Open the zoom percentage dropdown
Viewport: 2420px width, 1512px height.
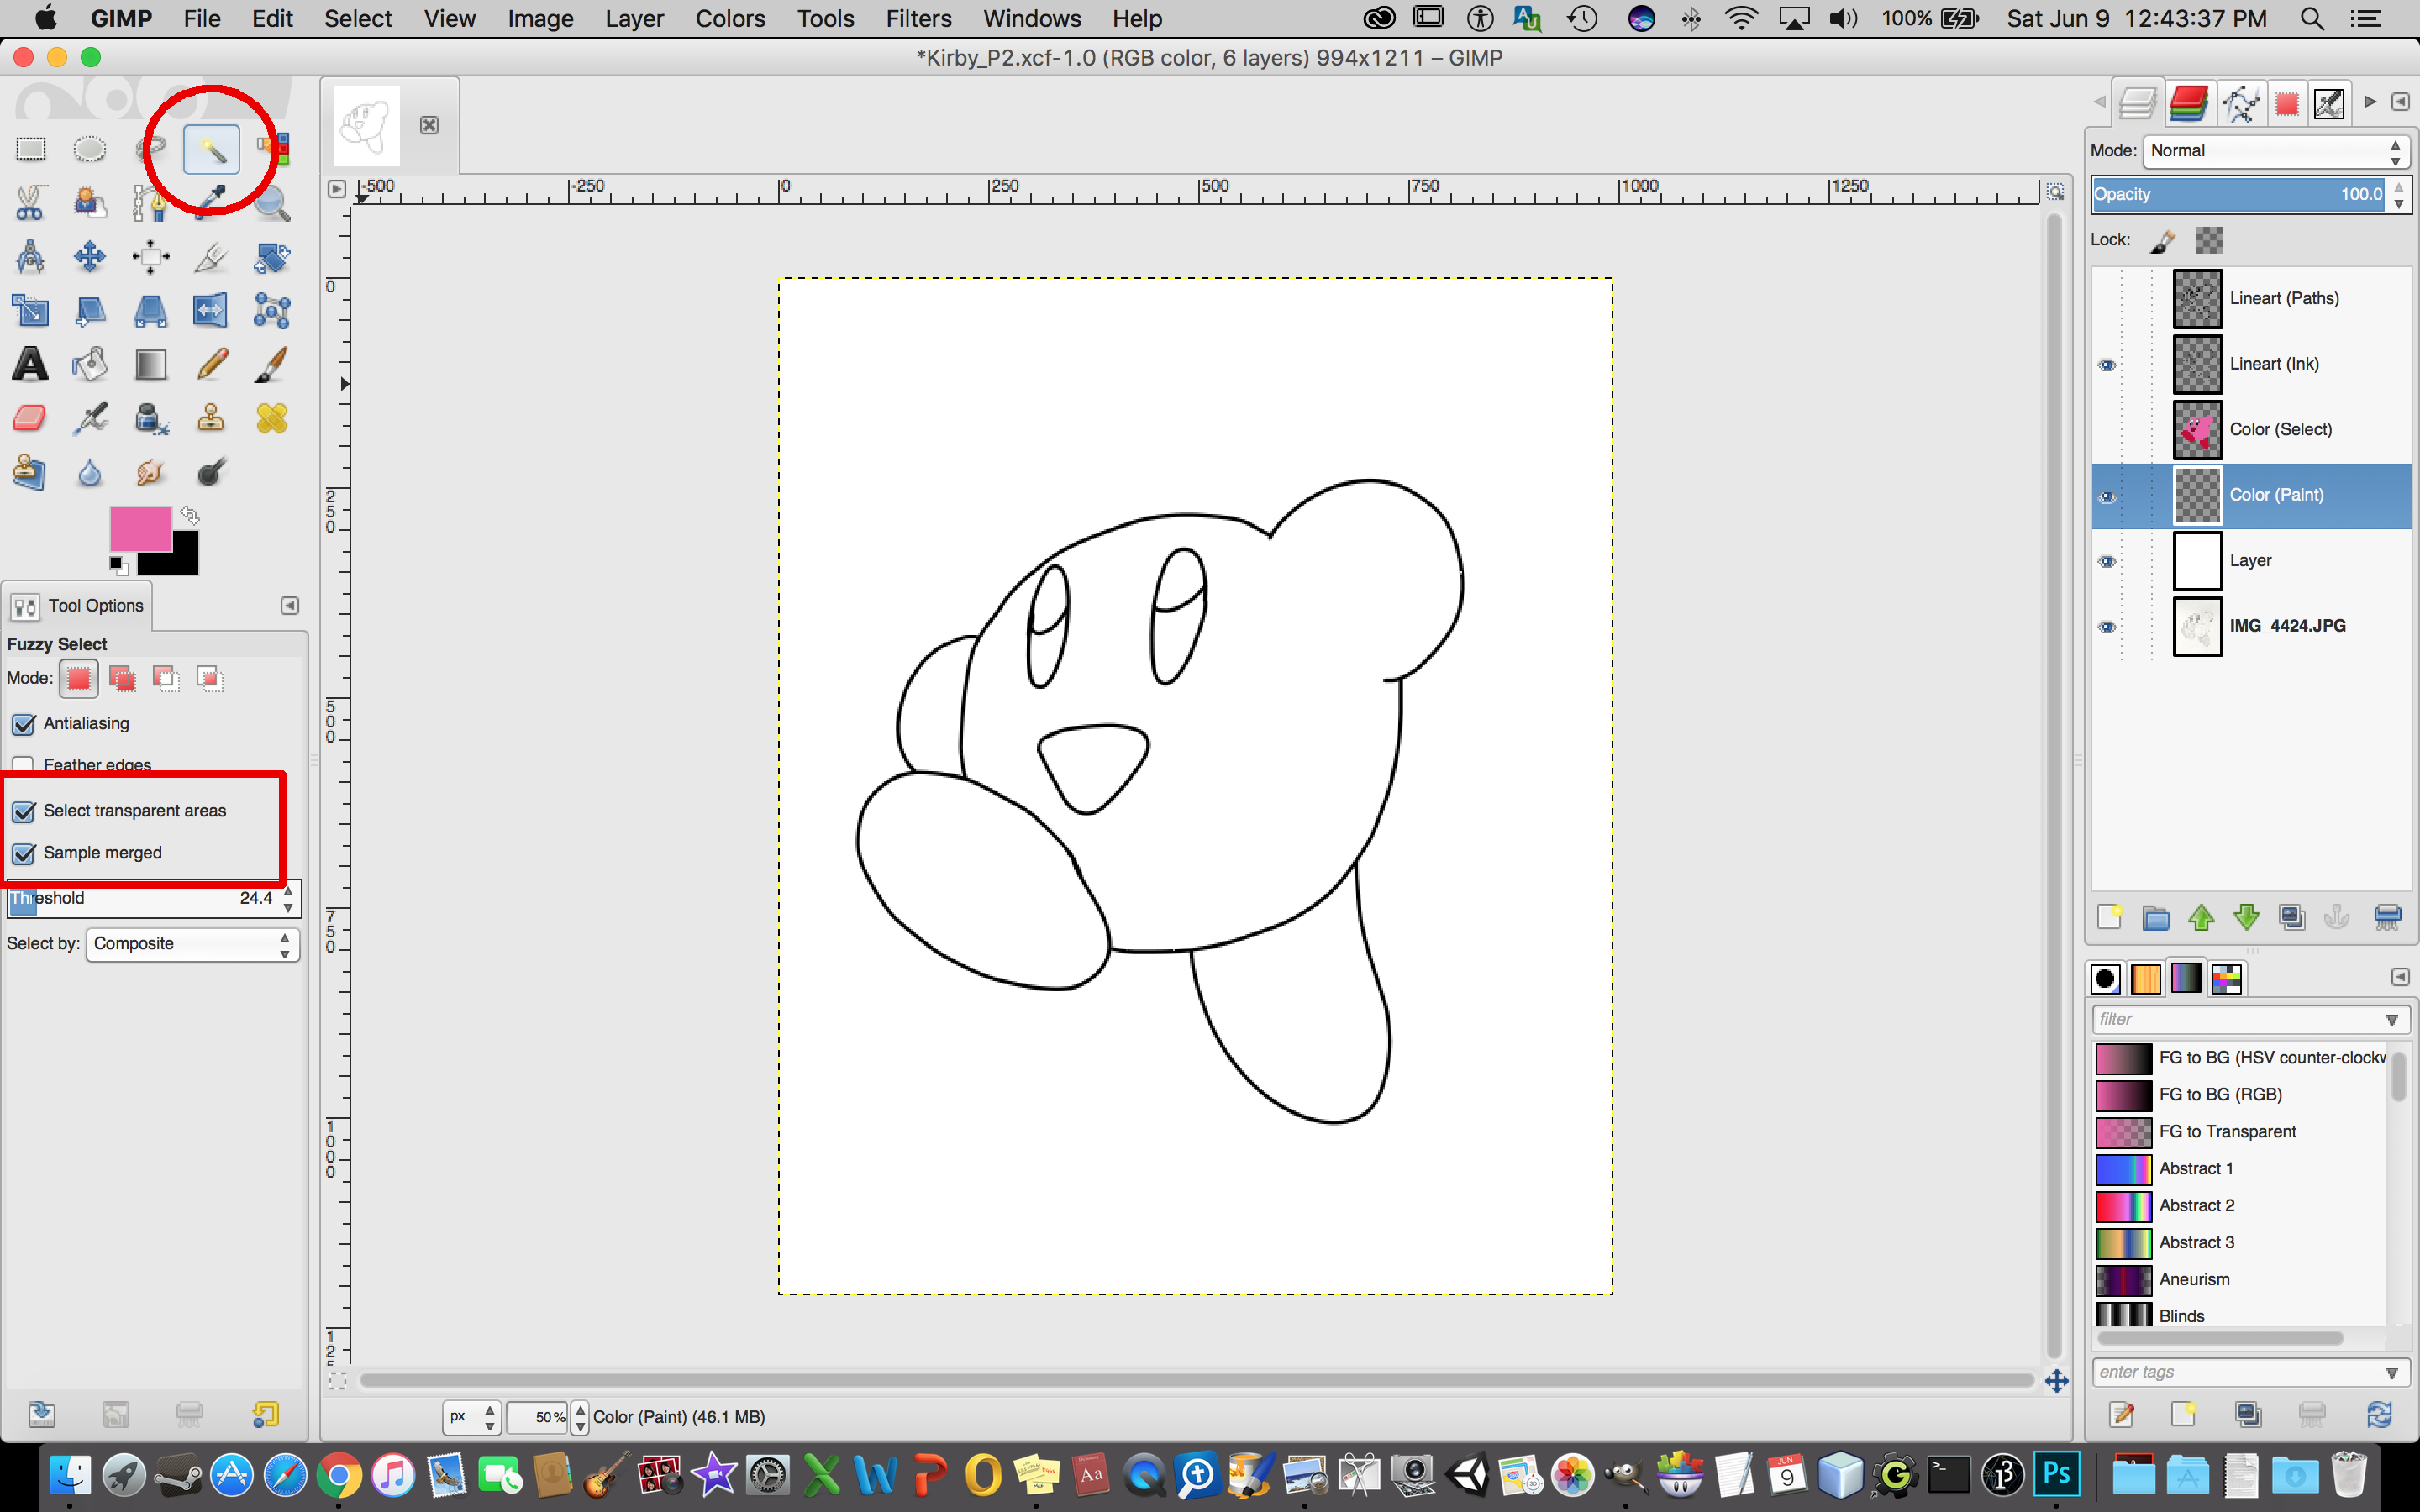click(x=580, y=1417)
